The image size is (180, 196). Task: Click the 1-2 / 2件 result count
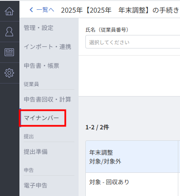click(97, 127)
